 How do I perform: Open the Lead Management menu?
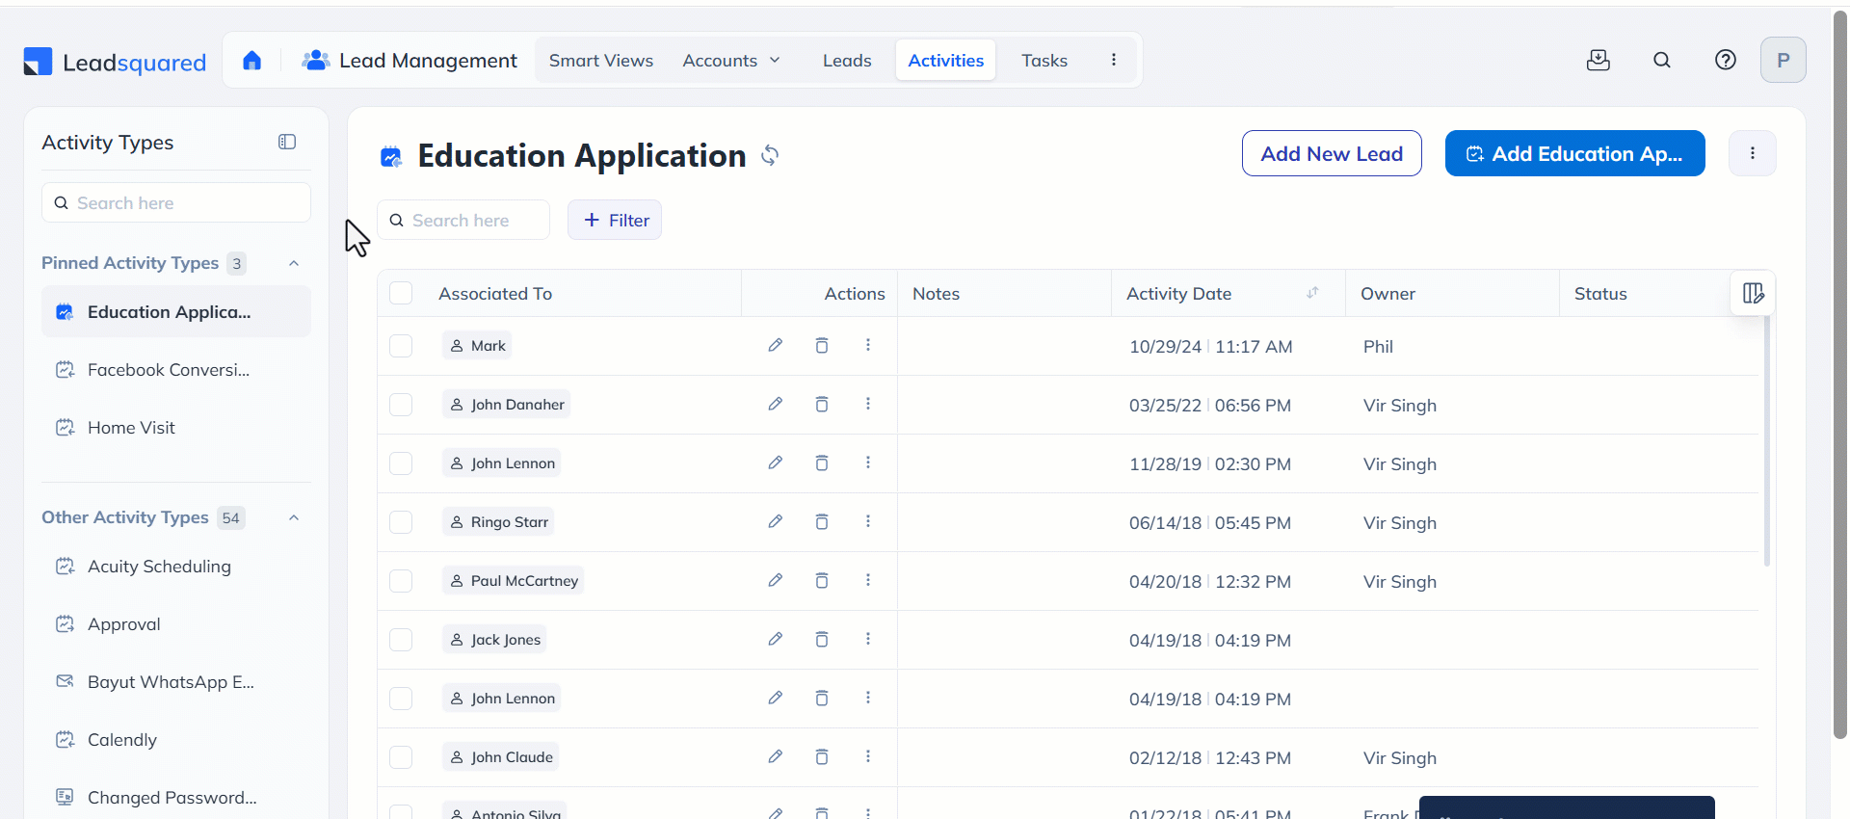pyautogui.click(x=410, y=61)
